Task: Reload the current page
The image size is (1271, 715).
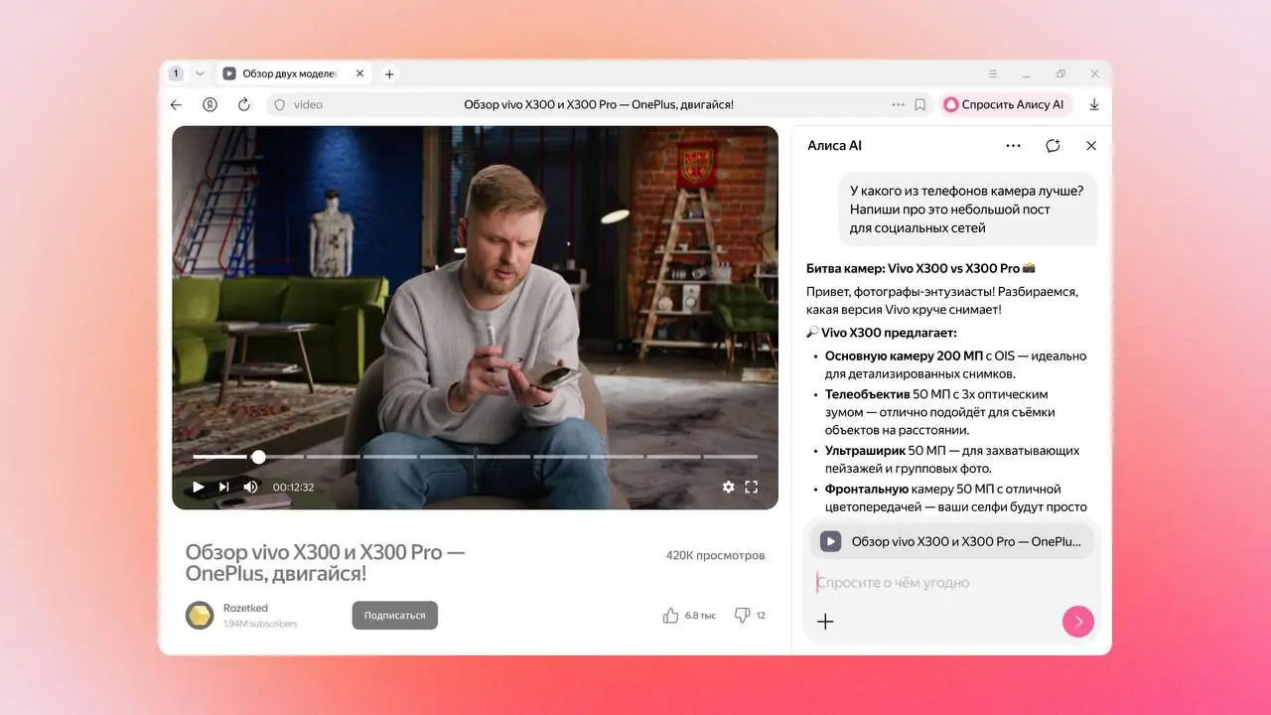Action: [x=244, y=104]
